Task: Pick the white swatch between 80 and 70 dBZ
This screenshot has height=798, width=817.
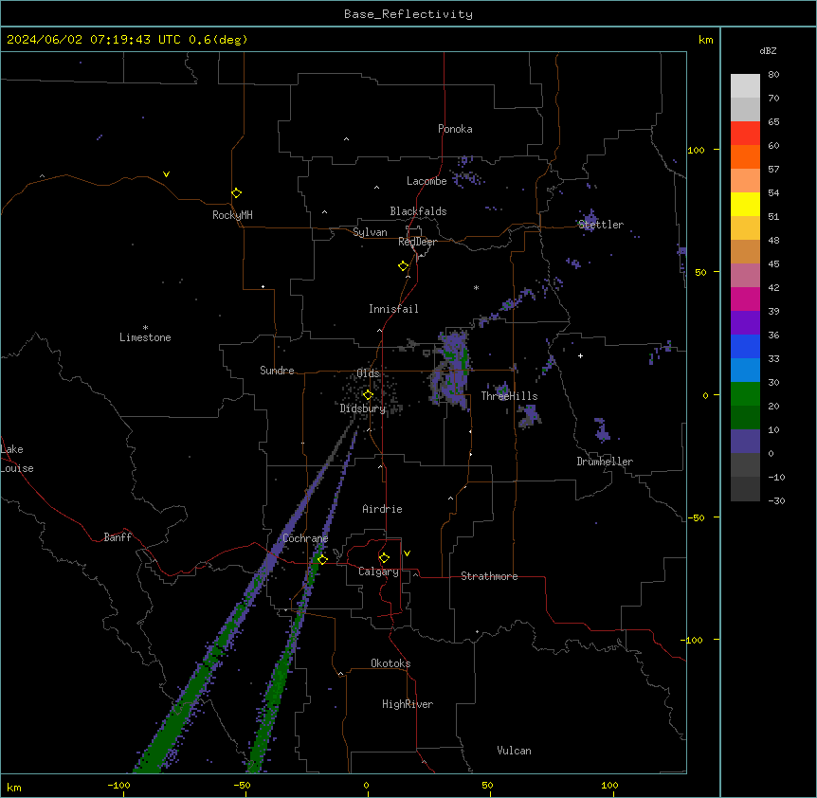Action: coord(745,86)
